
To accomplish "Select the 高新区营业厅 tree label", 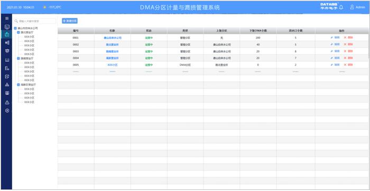I will (29, 85).
